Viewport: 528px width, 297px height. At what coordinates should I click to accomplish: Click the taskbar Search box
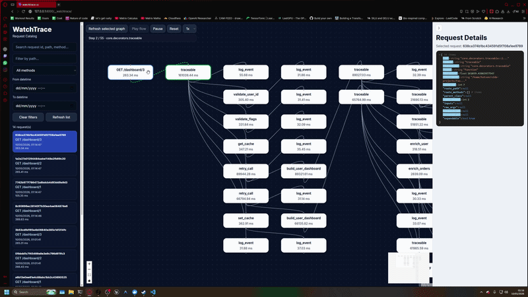click(x=34, y=292)
